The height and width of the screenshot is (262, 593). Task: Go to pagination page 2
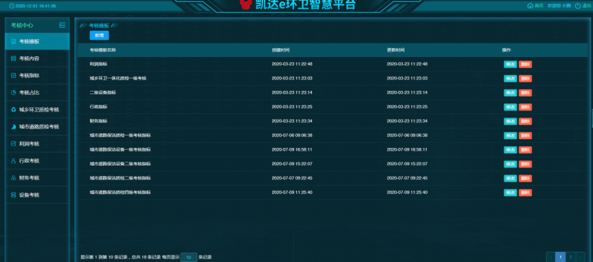pos(570,257)
